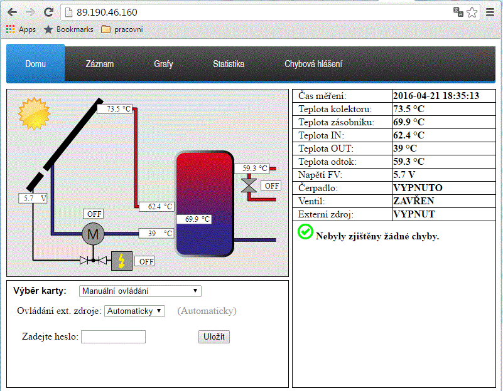This screenshot has width=503, height=391.
Task: Open the Ovládání ext. zdroje dropdown
Action: 135,311
